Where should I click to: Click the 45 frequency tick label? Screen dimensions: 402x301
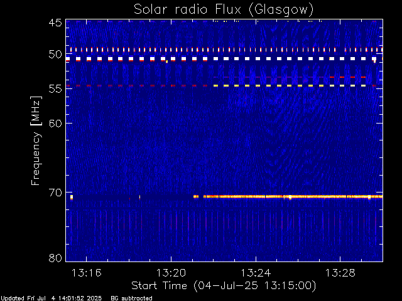[55, 23]
